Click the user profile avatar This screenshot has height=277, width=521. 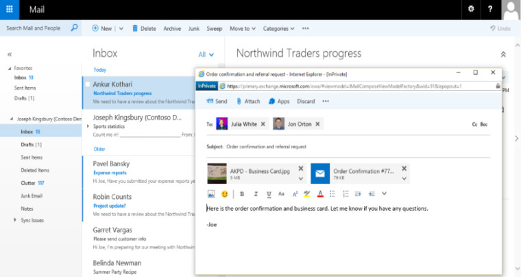click(x=511, y=10)
